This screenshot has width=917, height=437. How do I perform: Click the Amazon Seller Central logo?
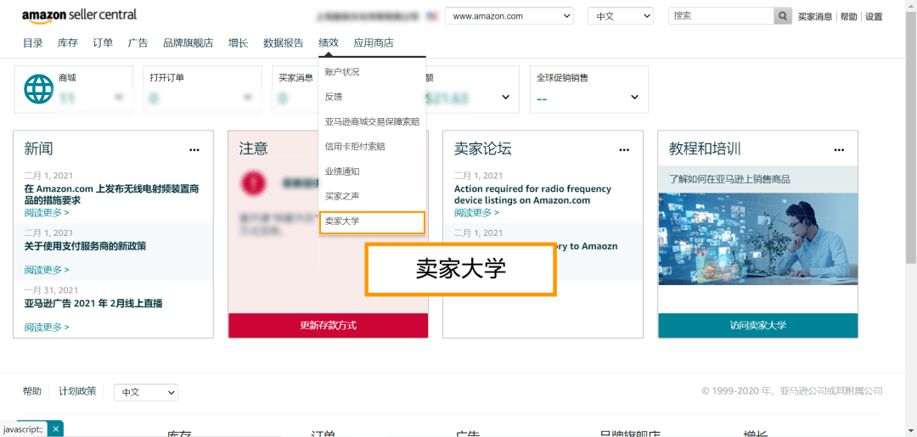80,15
